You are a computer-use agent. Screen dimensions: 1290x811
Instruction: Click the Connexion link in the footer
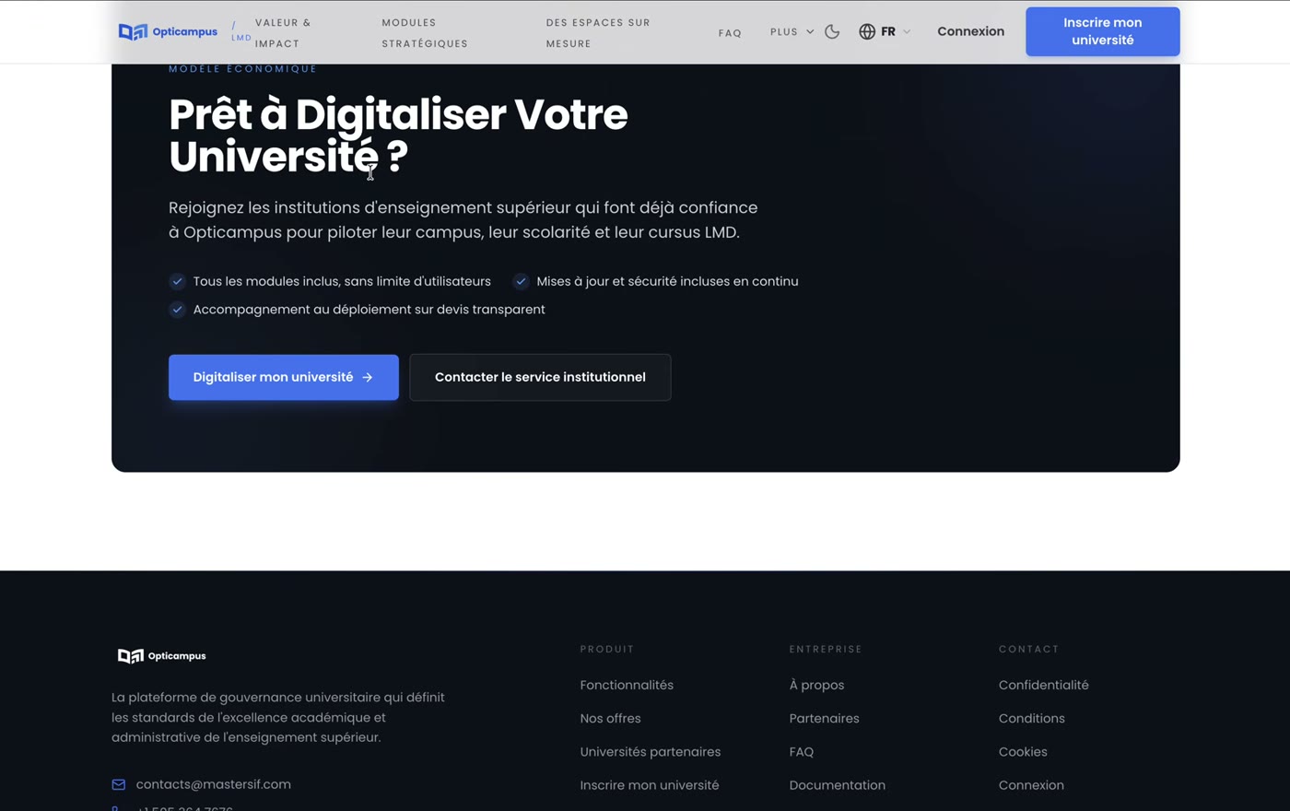click(1031, 785)
